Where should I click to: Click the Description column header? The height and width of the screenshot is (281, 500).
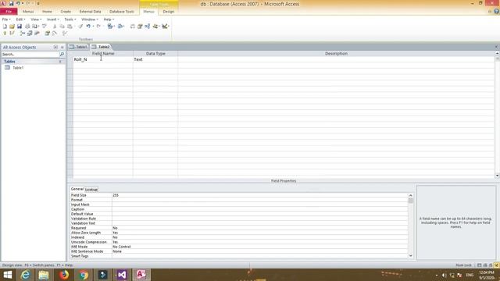coord(336,54)
